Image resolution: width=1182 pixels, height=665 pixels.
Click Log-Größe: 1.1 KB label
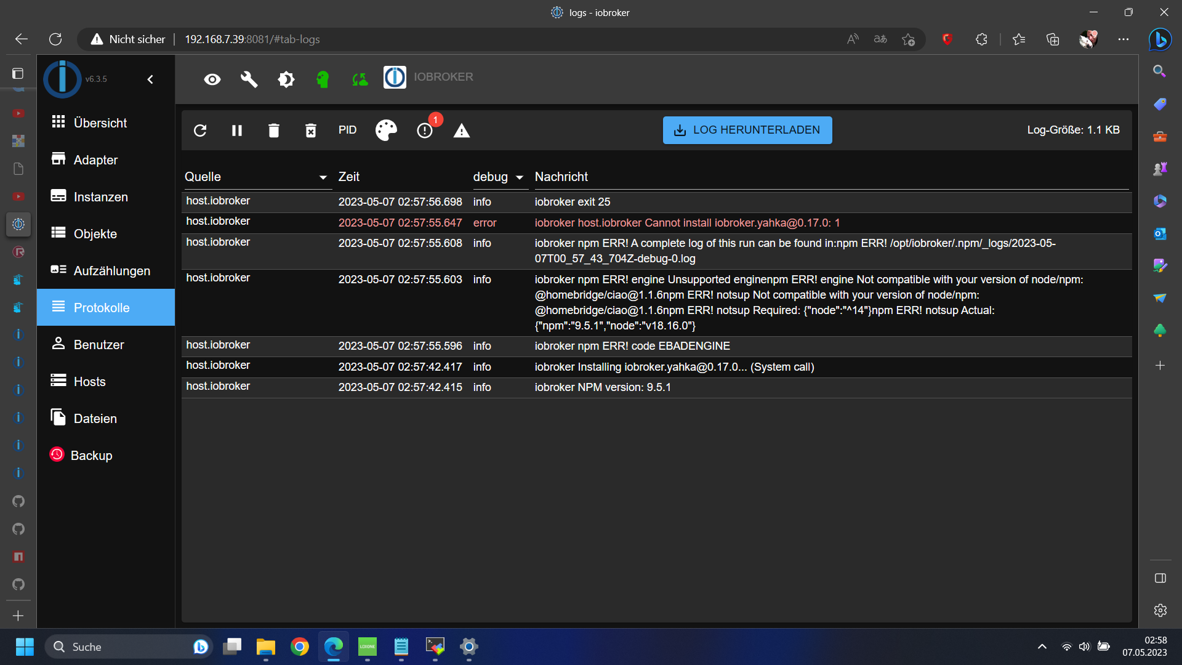pos(1073,130)
